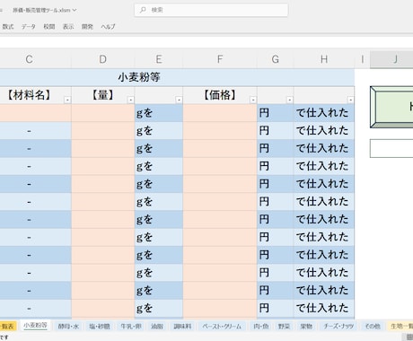This screenshot has width=413, height=341.
Task: Open the その他 sheet tab
Action: point(373,327)
